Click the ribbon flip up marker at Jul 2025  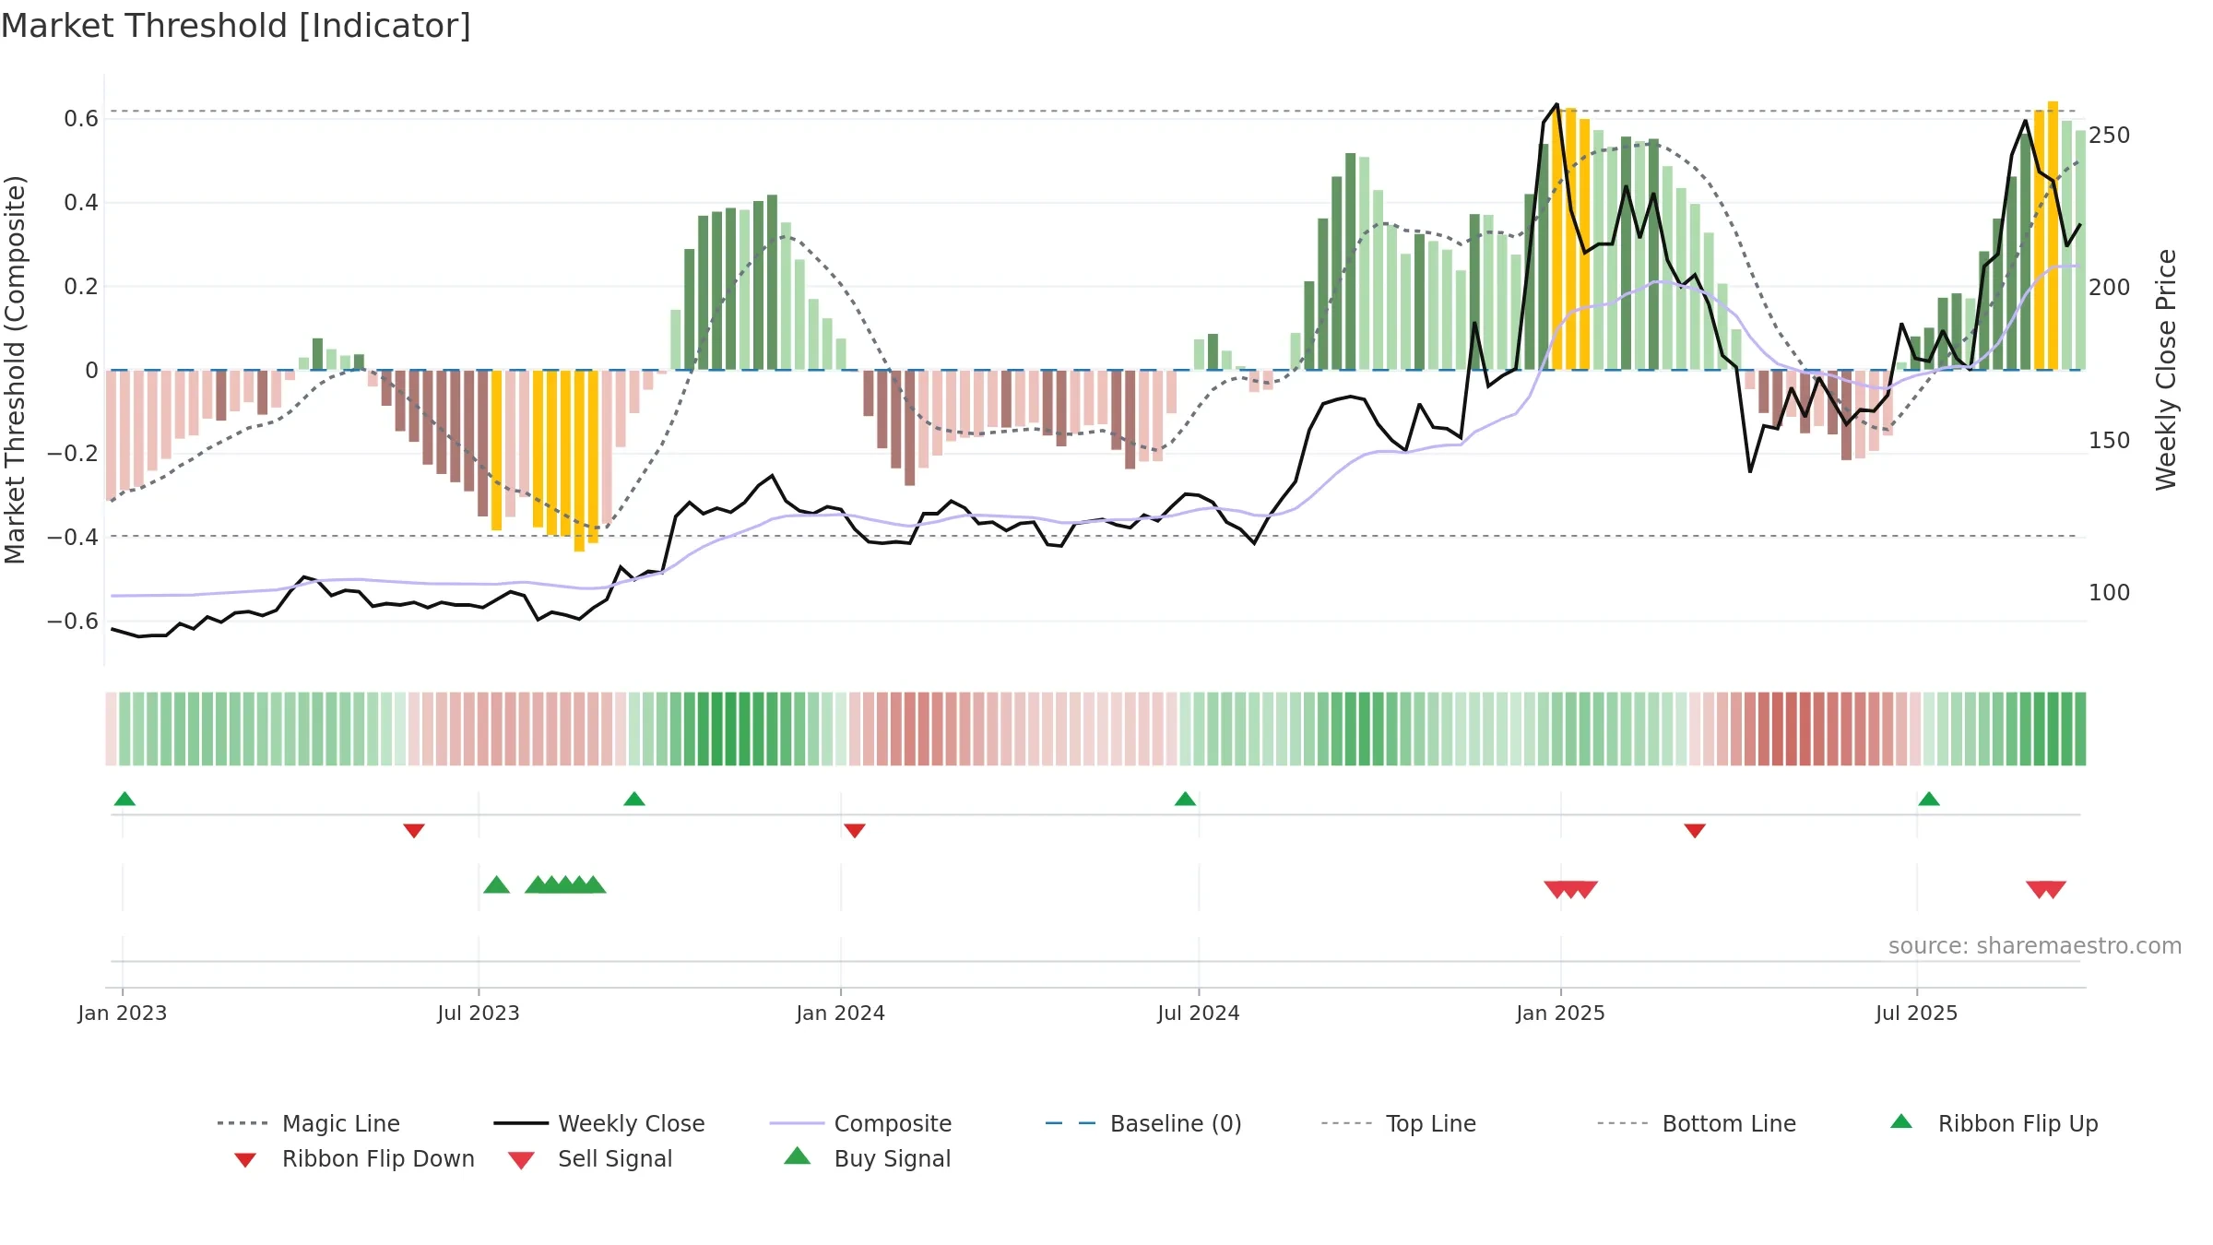click(1929, 799)
